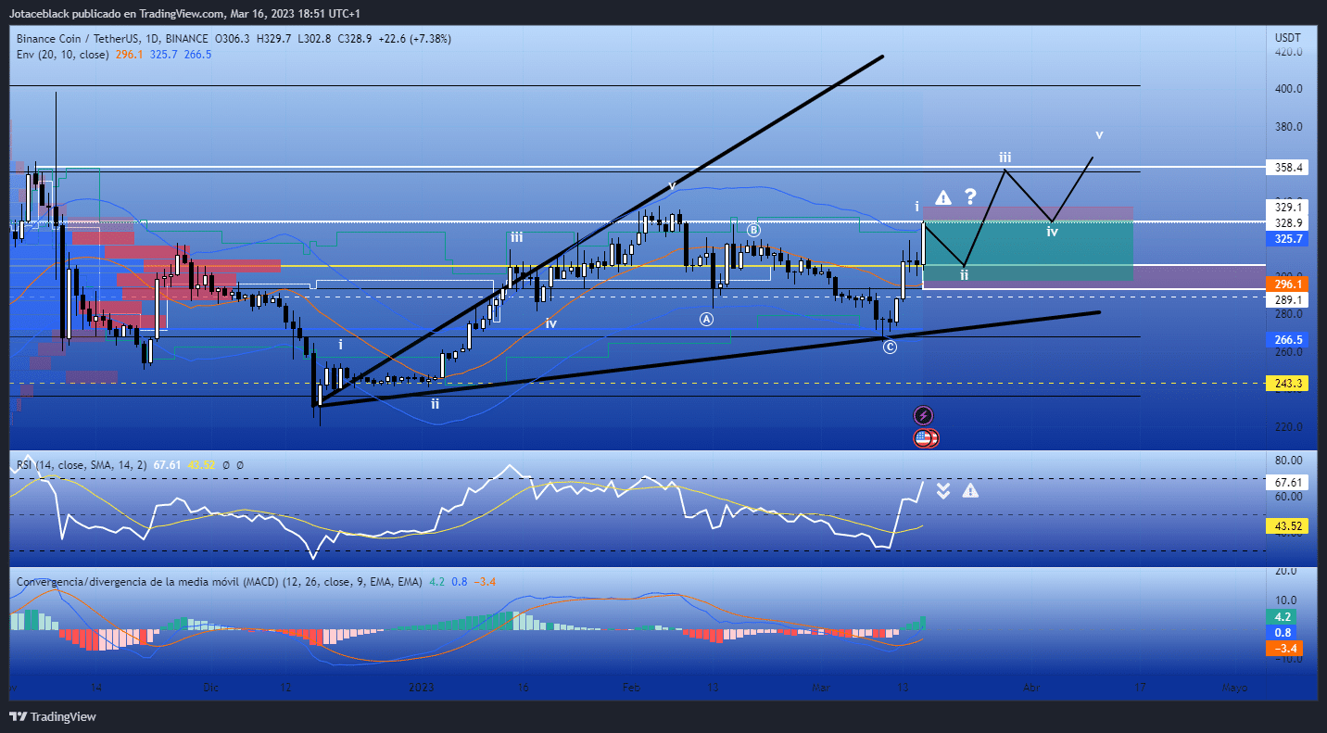Click the 'Feb' label on the time axis
Viewport: 1327px width, 733px height.
coord(632,688)
